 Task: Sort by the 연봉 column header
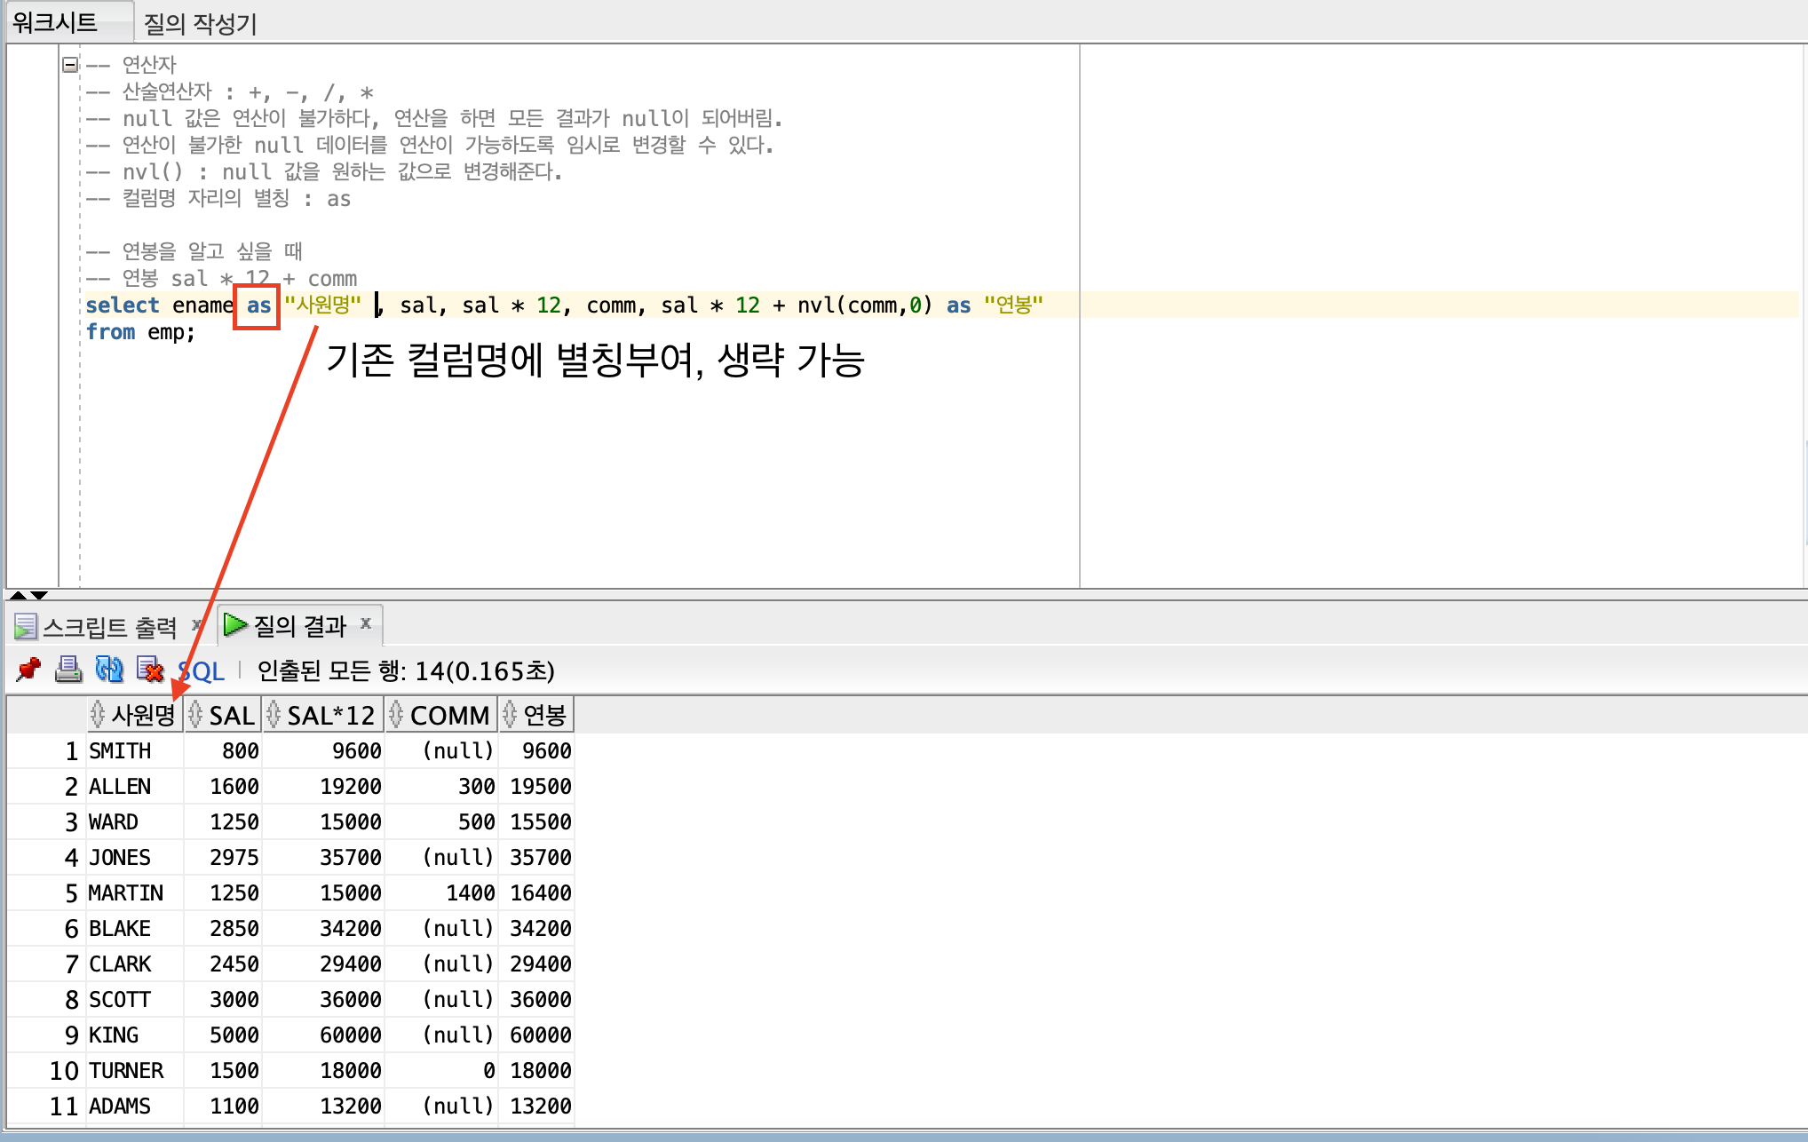(x=543, y=715)
